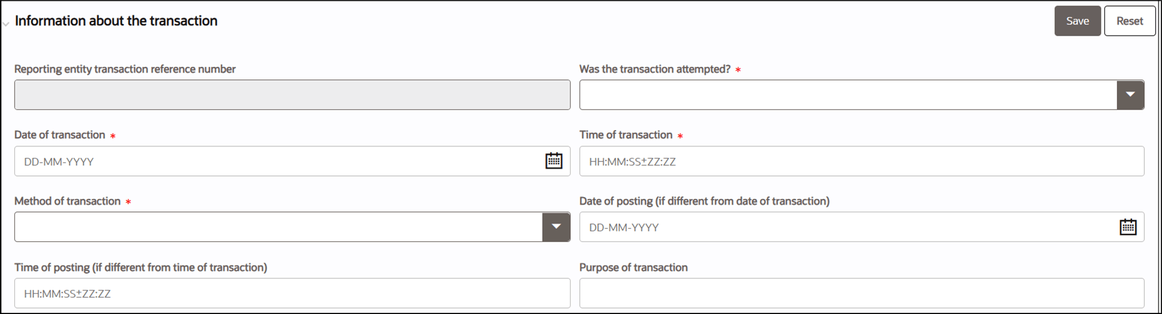
Task: Click the Save button
Action: pyautogui.click(x=1077, y=20)
